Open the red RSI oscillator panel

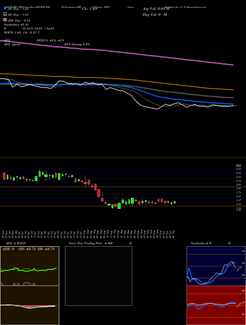pos(216,305)
